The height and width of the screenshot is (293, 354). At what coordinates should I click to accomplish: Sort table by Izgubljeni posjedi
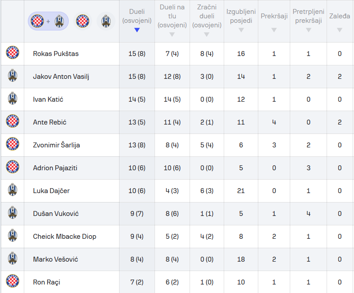[x=241, y=22]
